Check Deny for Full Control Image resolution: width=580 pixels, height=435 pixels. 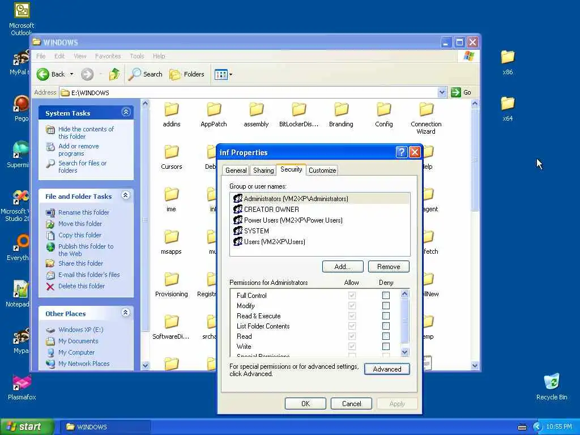click(386, 296)
